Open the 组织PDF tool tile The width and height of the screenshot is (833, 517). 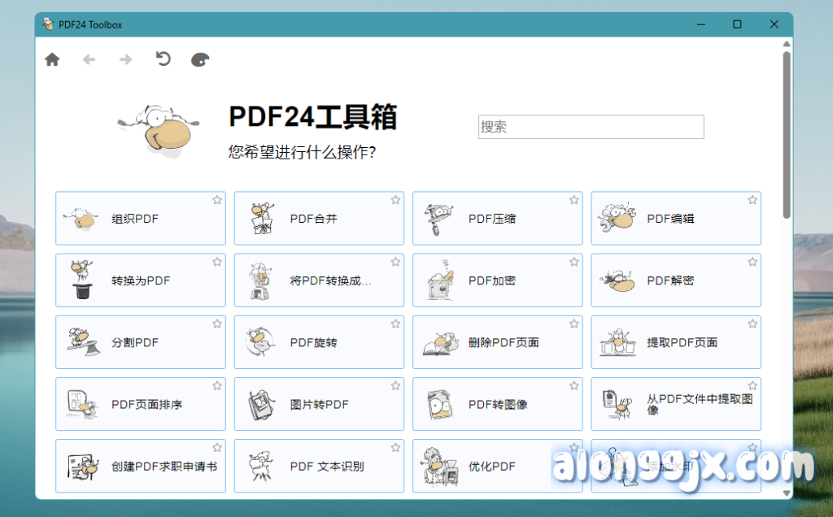[x=140, y=219]
